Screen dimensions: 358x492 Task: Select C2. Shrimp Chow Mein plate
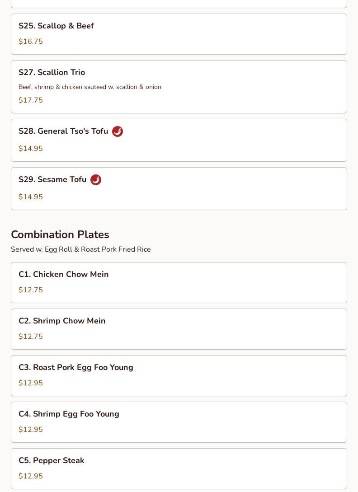pos(62,321)
